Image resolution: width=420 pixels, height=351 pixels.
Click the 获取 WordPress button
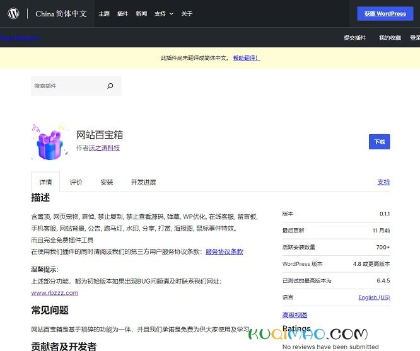pos(385,14)
